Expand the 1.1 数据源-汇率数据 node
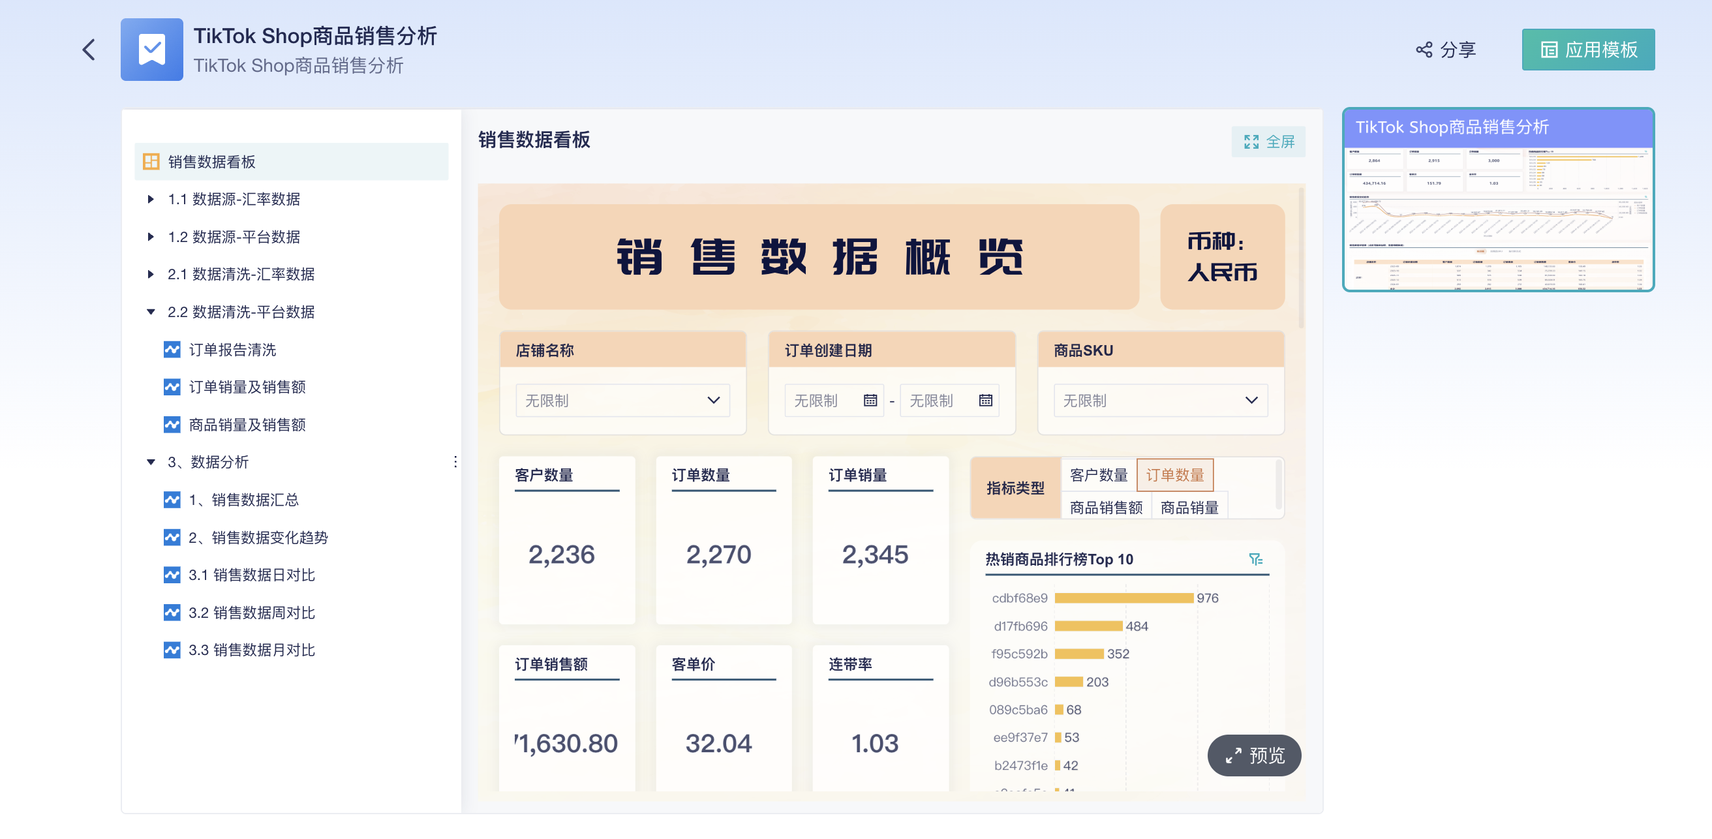Viewport: 1712px width, 839px height. 151,199
